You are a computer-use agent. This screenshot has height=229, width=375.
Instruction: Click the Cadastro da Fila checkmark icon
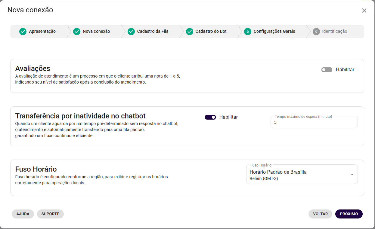point(131,32)
